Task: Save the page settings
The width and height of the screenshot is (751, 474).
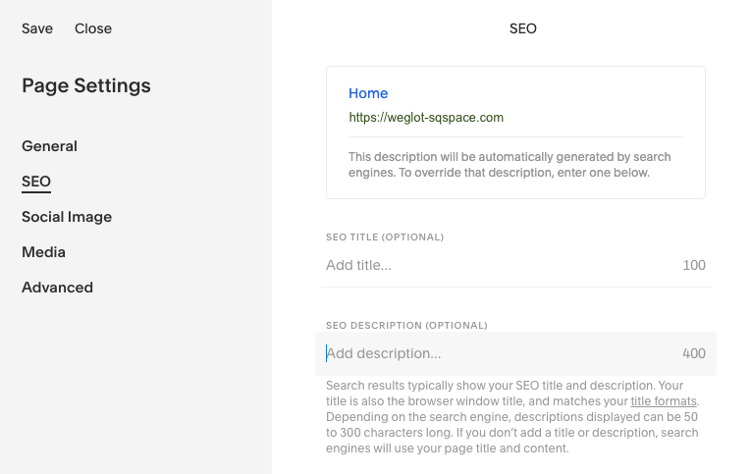Action: 37,28
